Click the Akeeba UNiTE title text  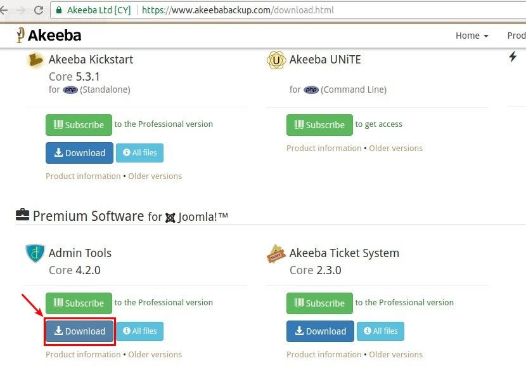(x=325, y=60)
